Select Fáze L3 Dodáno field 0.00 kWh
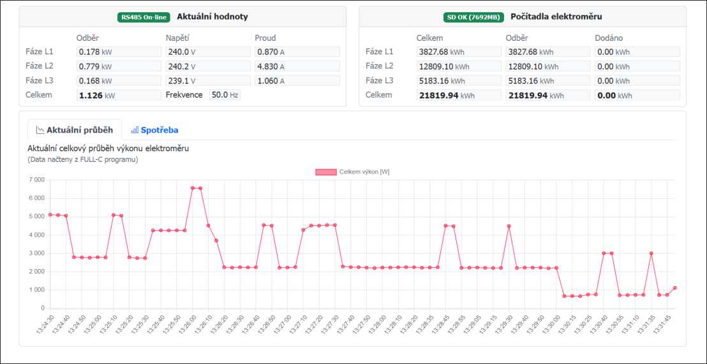Screen dimensions: 707x364 [x=637, y=81]
